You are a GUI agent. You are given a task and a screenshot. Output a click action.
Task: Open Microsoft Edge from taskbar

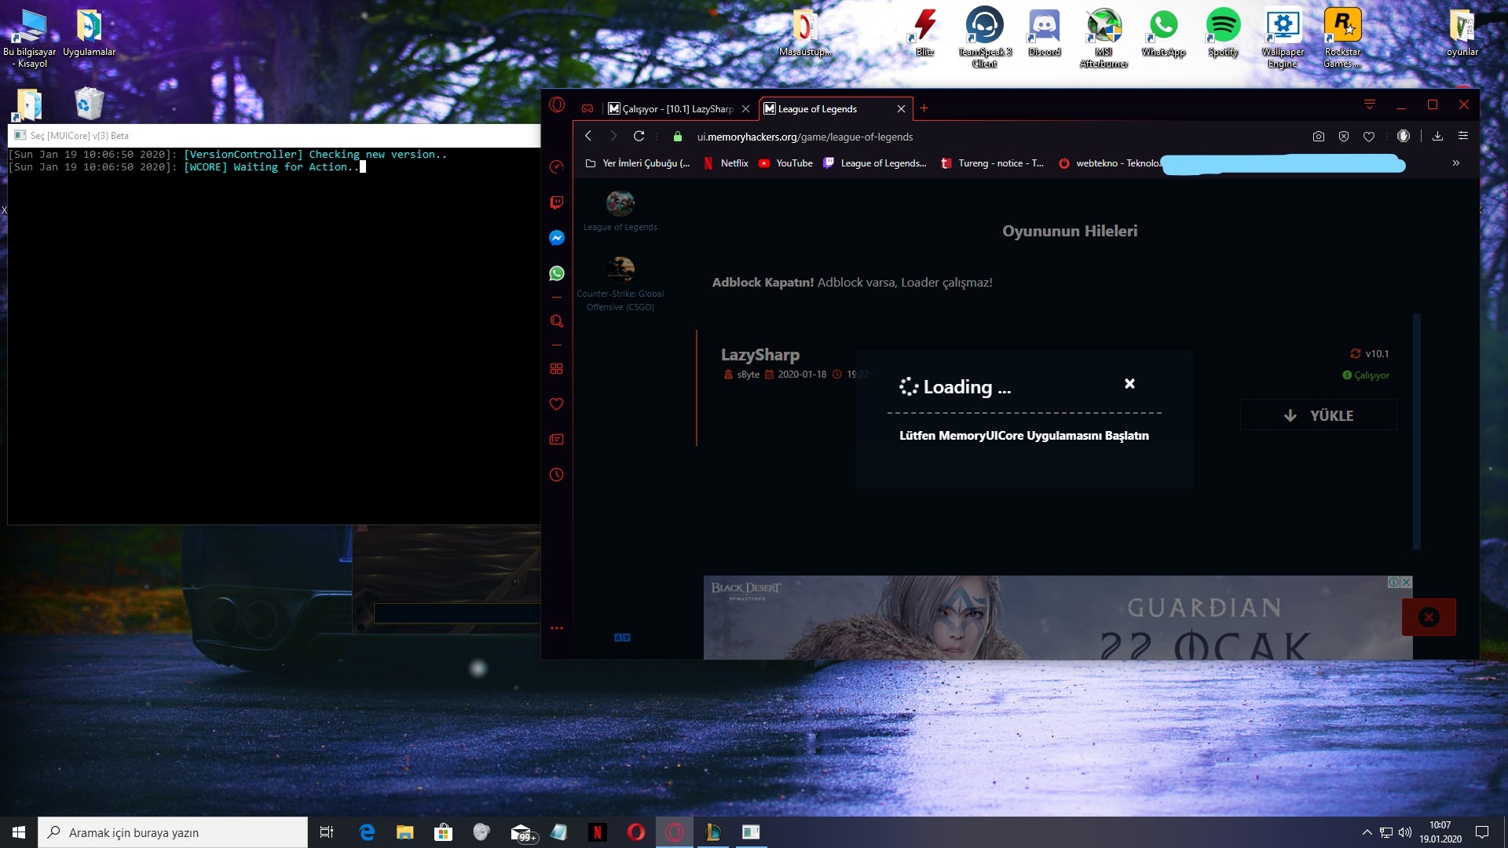point(367,832)
